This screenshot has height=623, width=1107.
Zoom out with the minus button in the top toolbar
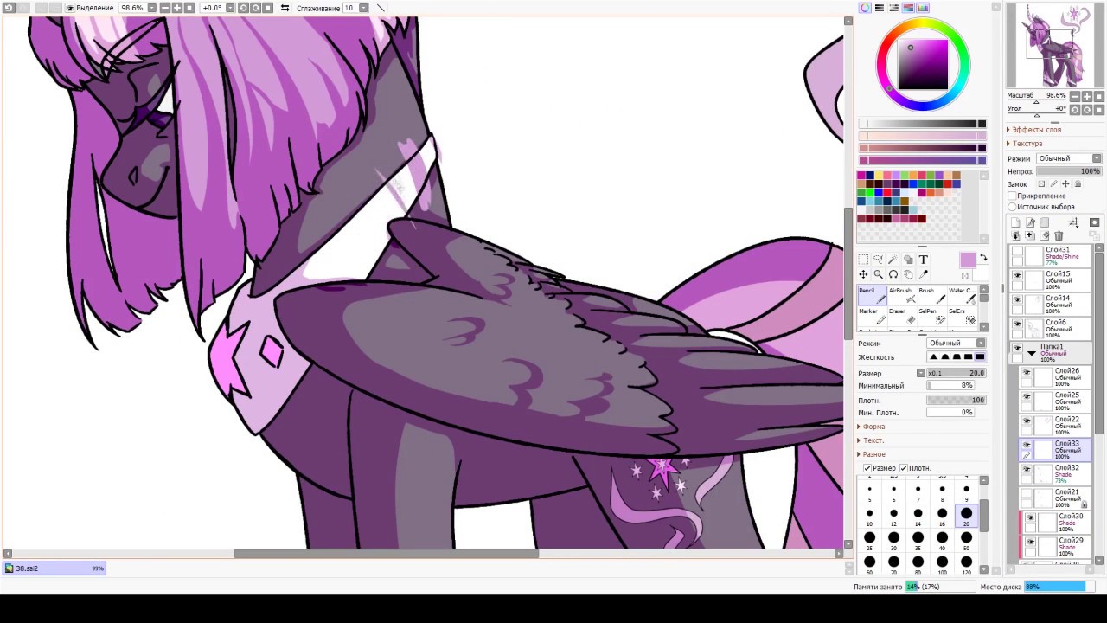(x=166, y=8)
